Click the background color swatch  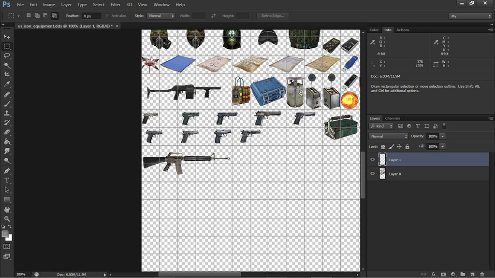point(10,238)
